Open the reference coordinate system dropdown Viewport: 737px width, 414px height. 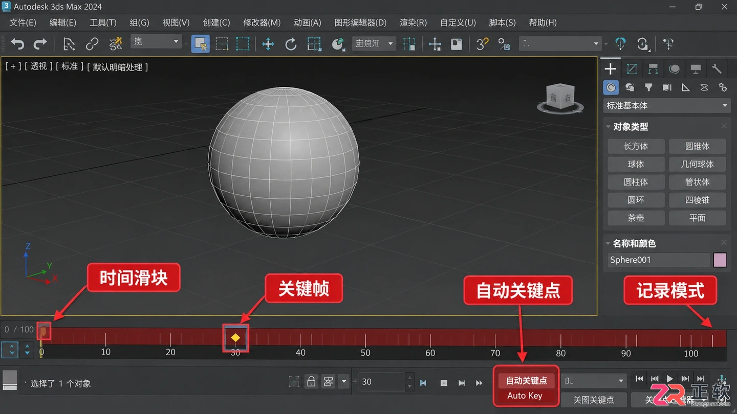[x=374, y=43]
